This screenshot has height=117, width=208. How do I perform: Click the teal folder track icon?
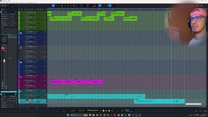click(x=21, y=91)
